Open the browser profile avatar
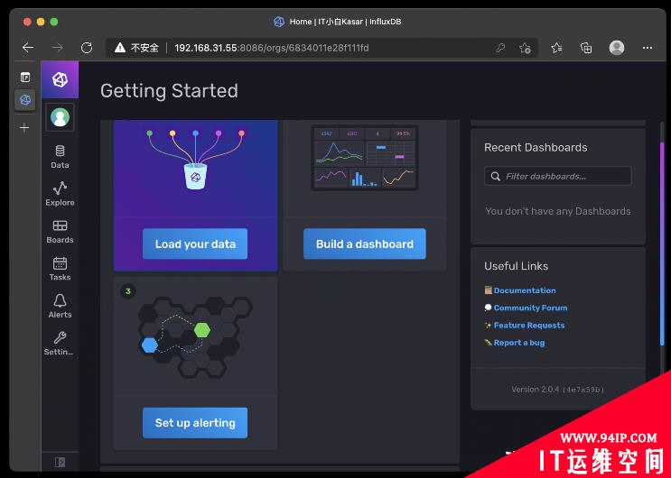 617,48
